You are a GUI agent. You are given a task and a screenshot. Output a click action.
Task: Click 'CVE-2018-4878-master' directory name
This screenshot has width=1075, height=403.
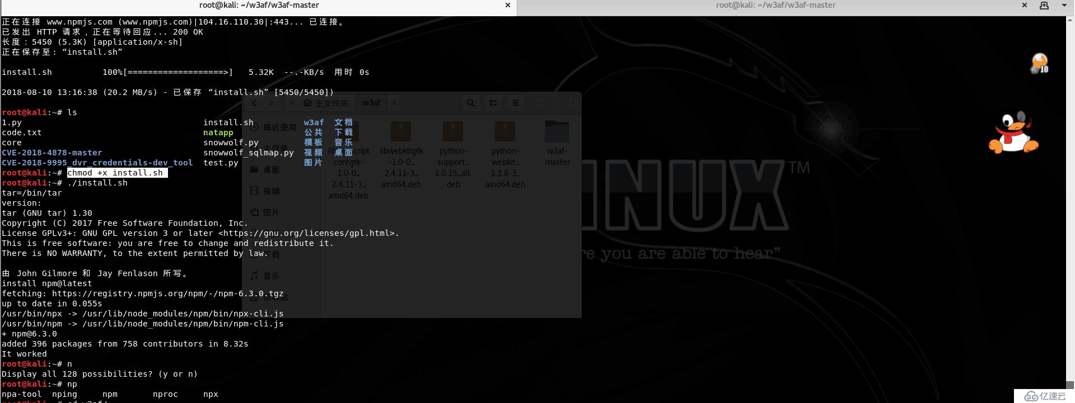[x=52, y=153]
